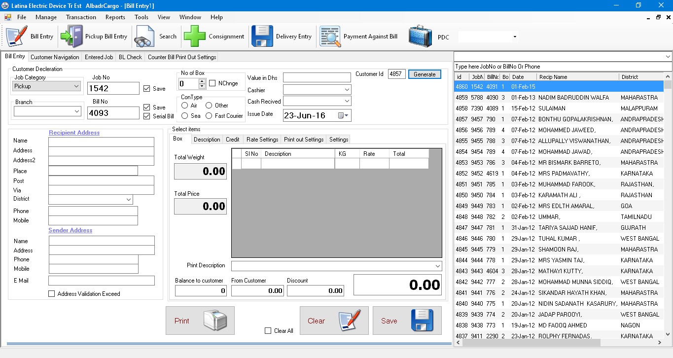This screenshot has height=358, width=673.
Task: Open the Delivery Entry floppy icon
Action: pyautogui.click(x=262, y=36)
